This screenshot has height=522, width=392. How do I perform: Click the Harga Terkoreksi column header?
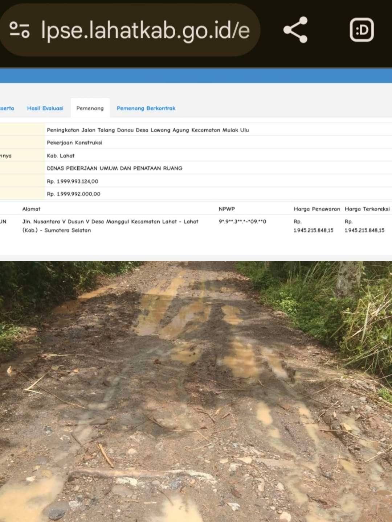pos(367,209)
